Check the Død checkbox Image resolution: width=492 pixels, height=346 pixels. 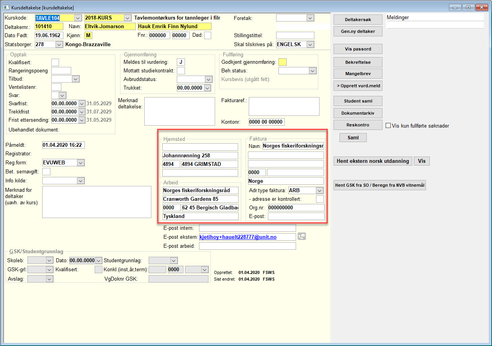click(x=207, y=36)
